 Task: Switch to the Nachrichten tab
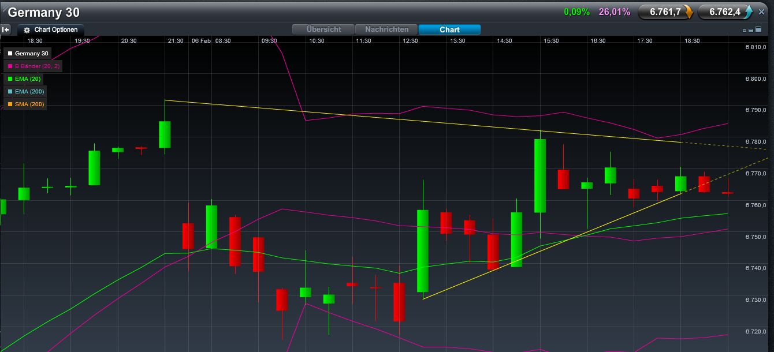click(386, 29)
